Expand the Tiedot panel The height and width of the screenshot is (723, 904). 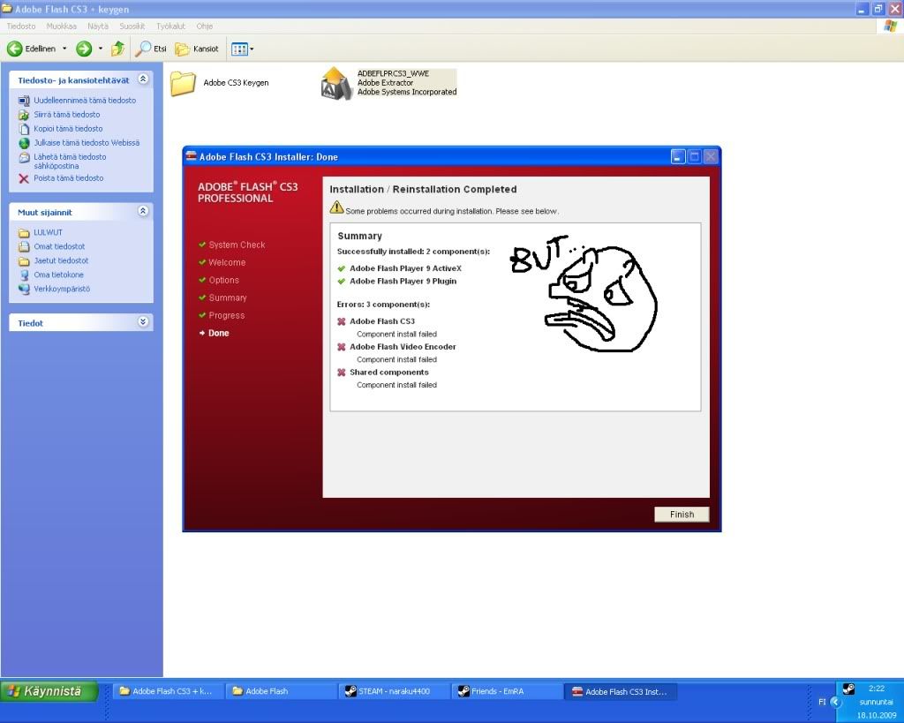tap(143, 321)
